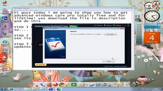The width and height of the screenshot is (163, 91).
Task: Open the Recycle Bin icon in the dock
Action: pyautogui.click(x=126, y=85)
